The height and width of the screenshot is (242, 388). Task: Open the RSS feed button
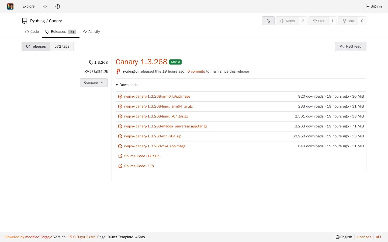[x=351, y=47]
